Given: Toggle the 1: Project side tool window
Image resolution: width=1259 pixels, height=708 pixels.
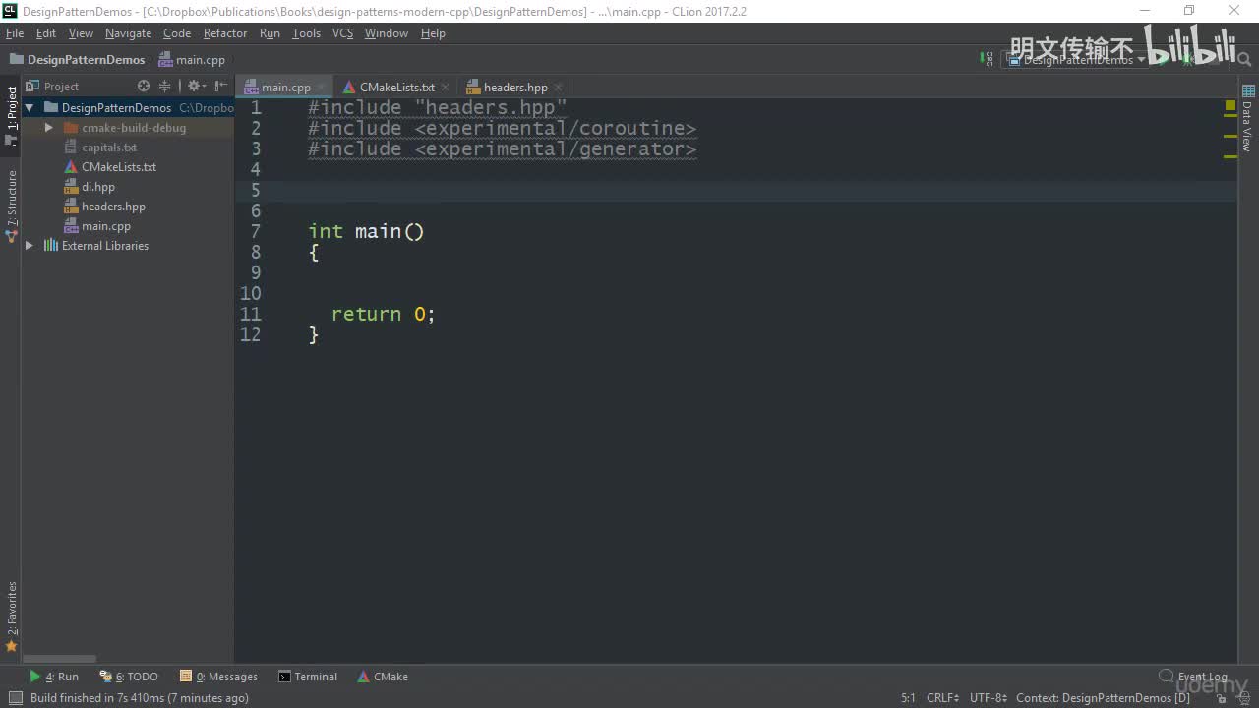Looking at the screenshot, I should (x=12, y=116).
